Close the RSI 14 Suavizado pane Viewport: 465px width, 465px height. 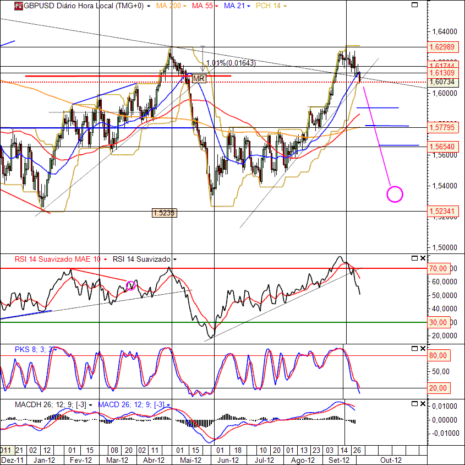point(423,258)
